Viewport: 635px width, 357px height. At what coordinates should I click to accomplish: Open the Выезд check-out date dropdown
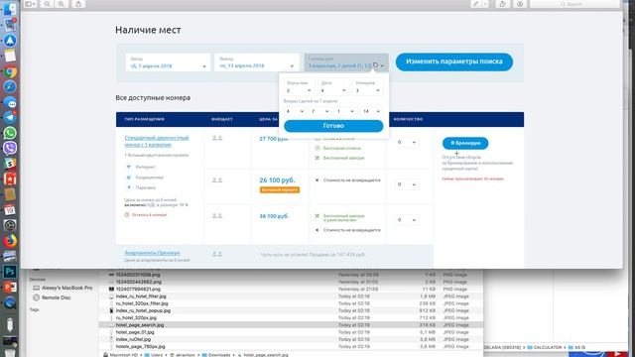coord(257,62)
